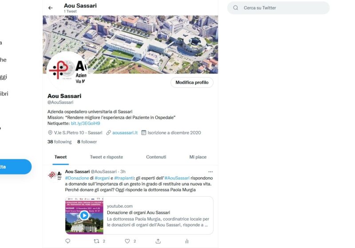
Task: Share the tweet via share icon
Action: pyautogui.click(x=158, y=241)
